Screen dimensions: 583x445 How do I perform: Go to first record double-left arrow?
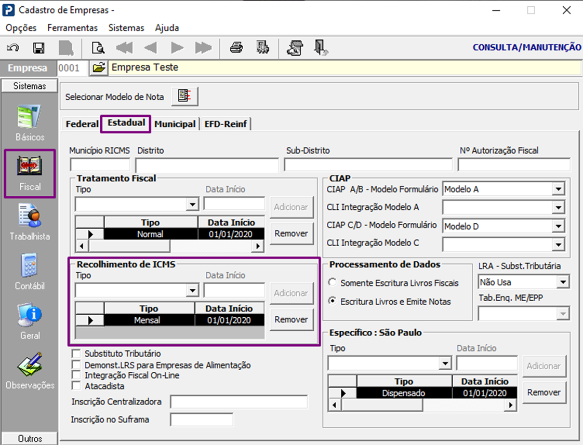pos(124,48)
